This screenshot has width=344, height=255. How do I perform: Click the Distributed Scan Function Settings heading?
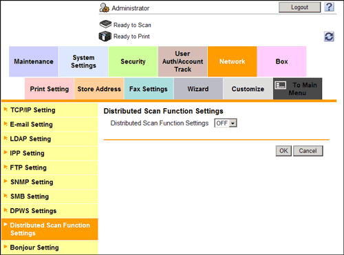(x=163, y=111)
